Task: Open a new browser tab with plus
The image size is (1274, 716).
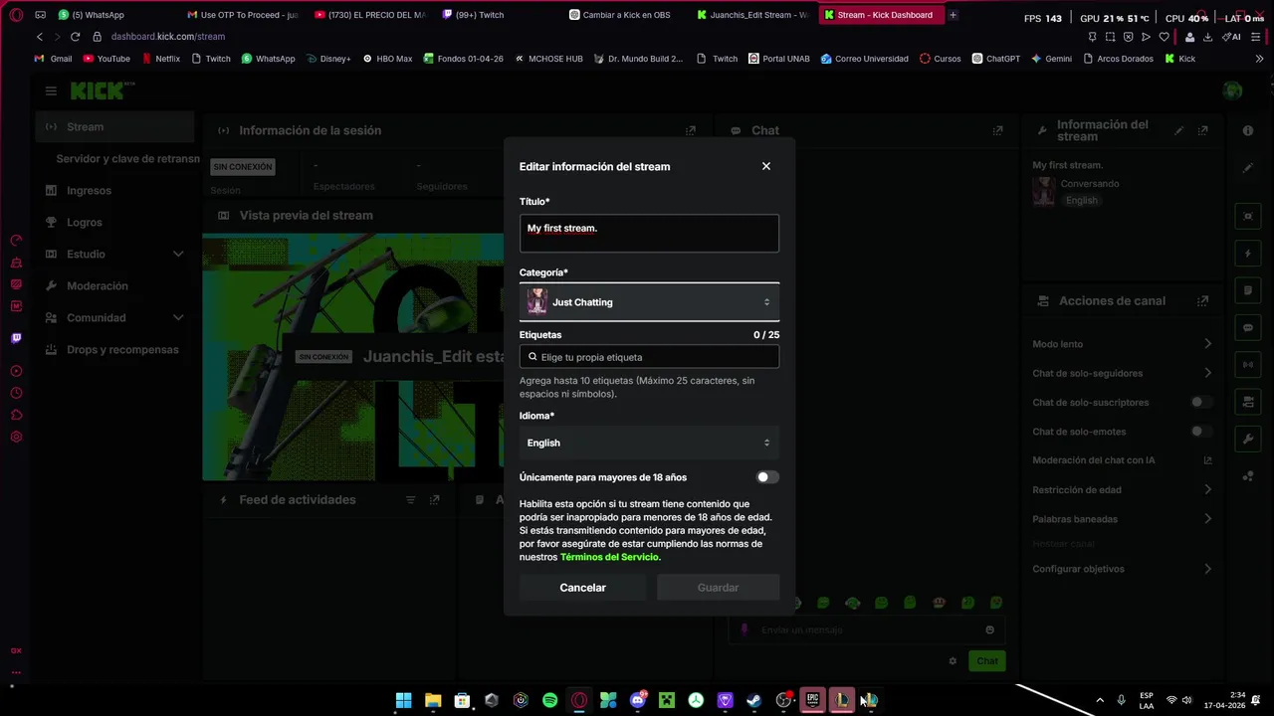Action: coord(953,15)
